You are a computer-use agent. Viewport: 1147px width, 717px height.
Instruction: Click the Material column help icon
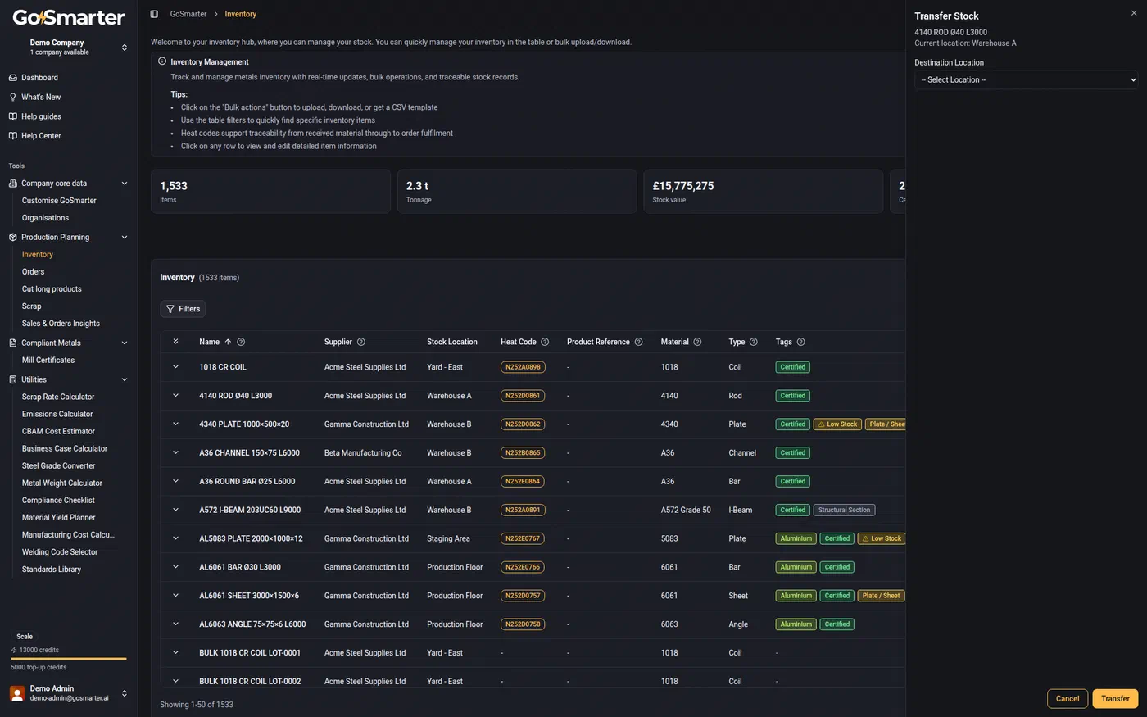click(697, 342)
